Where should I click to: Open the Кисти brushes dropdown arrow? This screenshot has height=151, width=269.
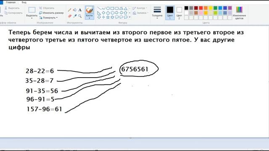tap(90, 18)
